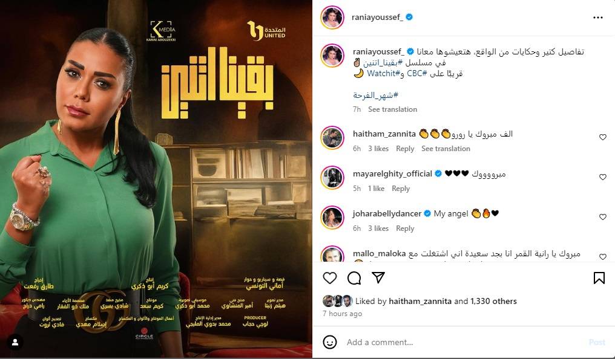This screenshot has height=359, width=615.
Task: See translation of haitham_zannita's comment
Action: click(446, 149)
